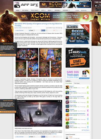Image resolution: width=101 pixels, height=139 pixels.
Task: Open the Features navigation menu
Action: (x=66, y=10)
